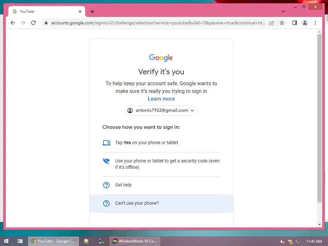Screen dimensions: 328x246
Task: Click the phone and tablet devices icon
Action: click(106, 143)
